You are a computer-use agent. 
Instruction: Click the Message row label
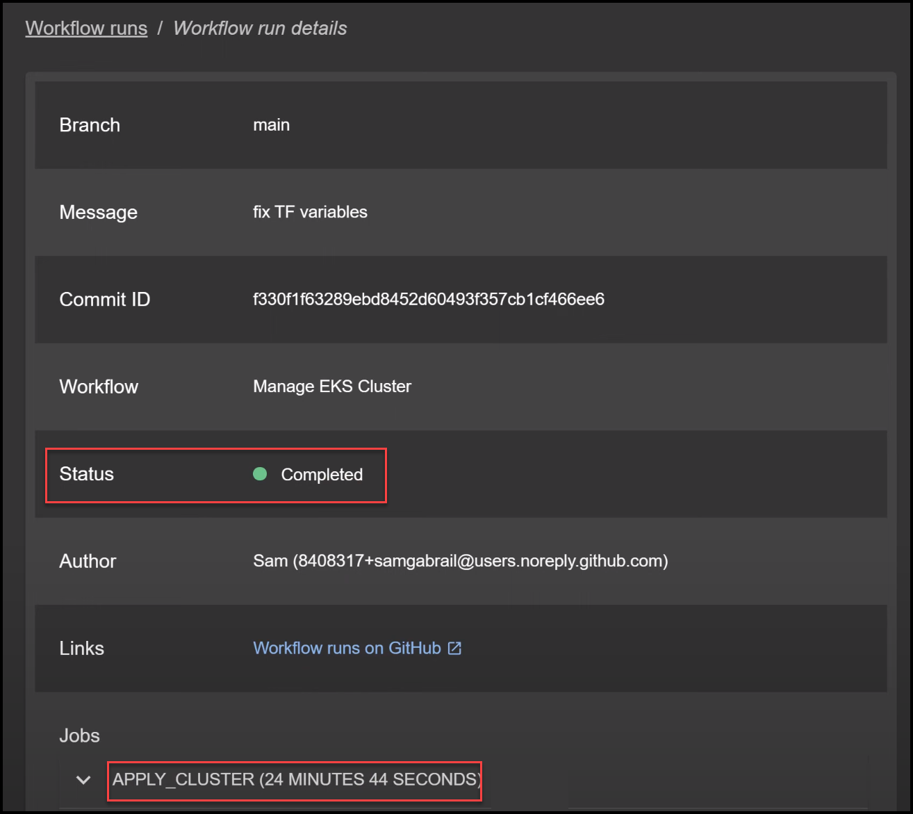[98, 212]
